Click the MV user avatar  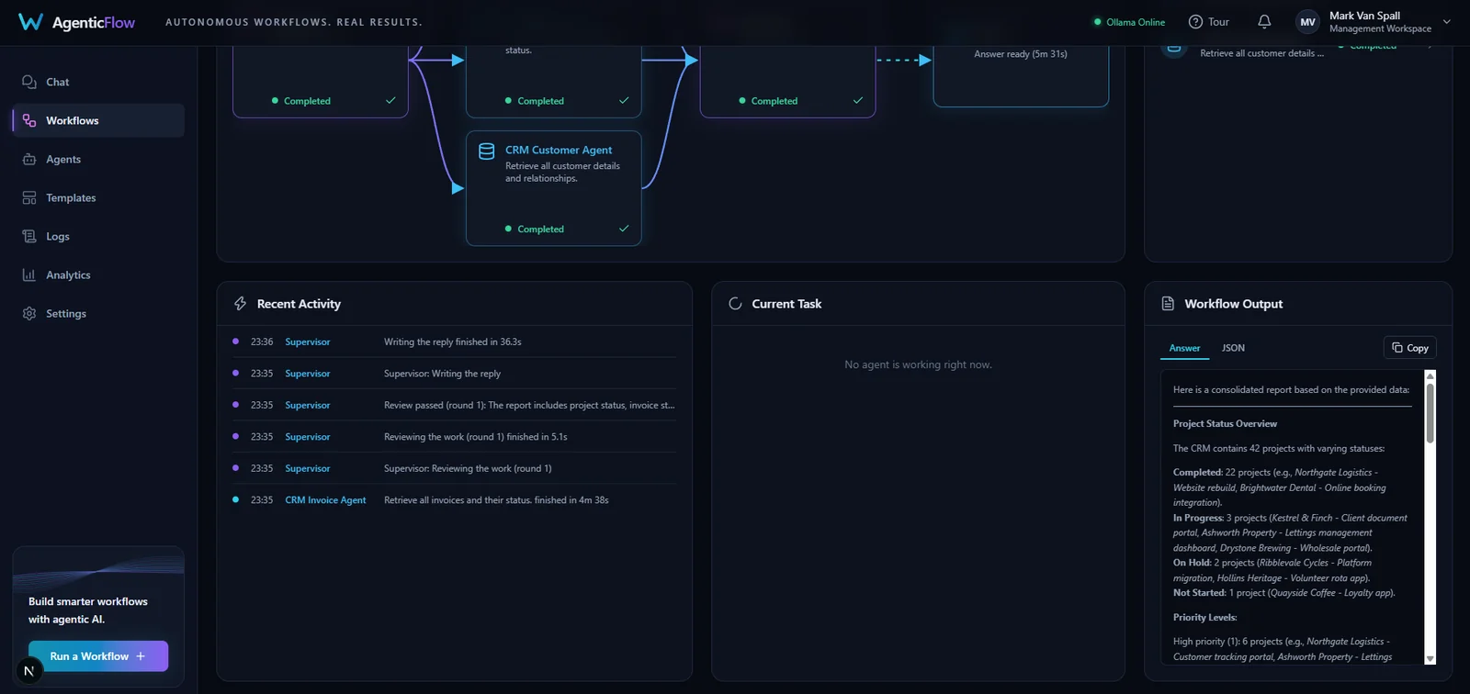pos(1307,22)
